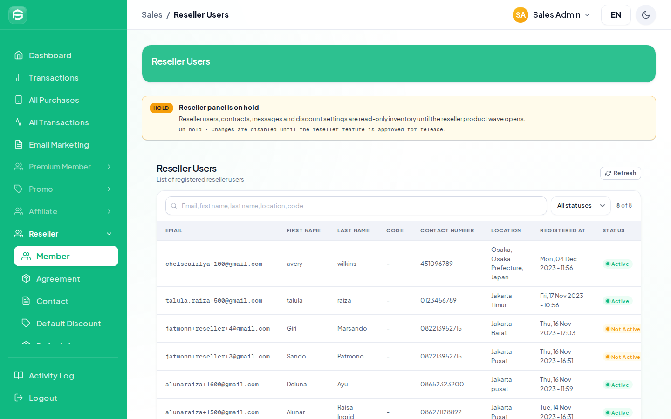The image size is (671, 419).
Task: Click the All Transactions activity pulse icon
Action: coord(19,122)
